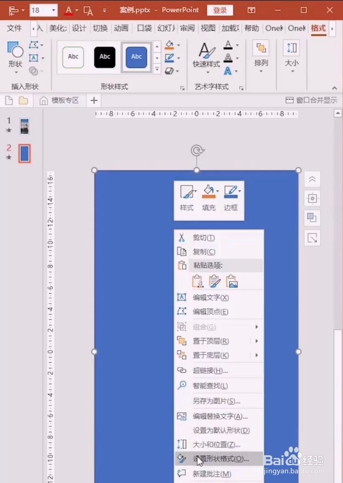Choose 超链接 from the context menu
This screenshot has height=483, width=343.
(219, 370)
